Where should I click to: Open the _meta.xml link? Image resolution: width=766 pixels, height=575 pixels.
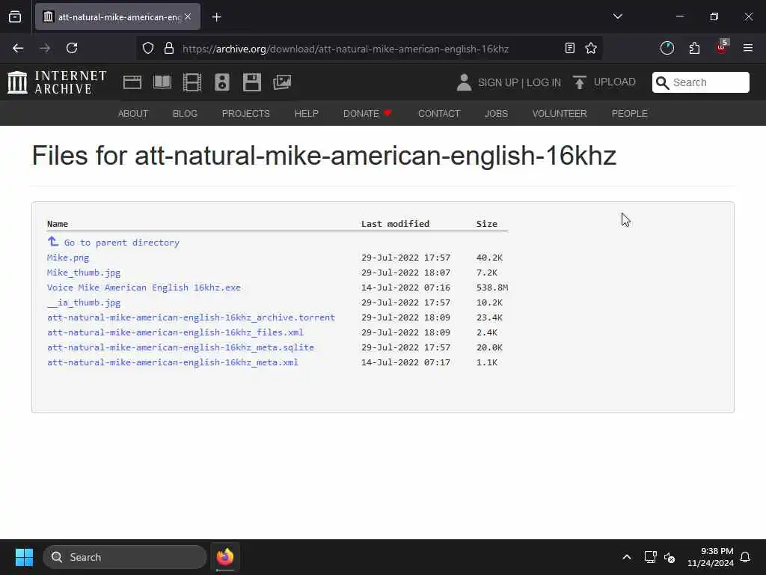(173, 362)
